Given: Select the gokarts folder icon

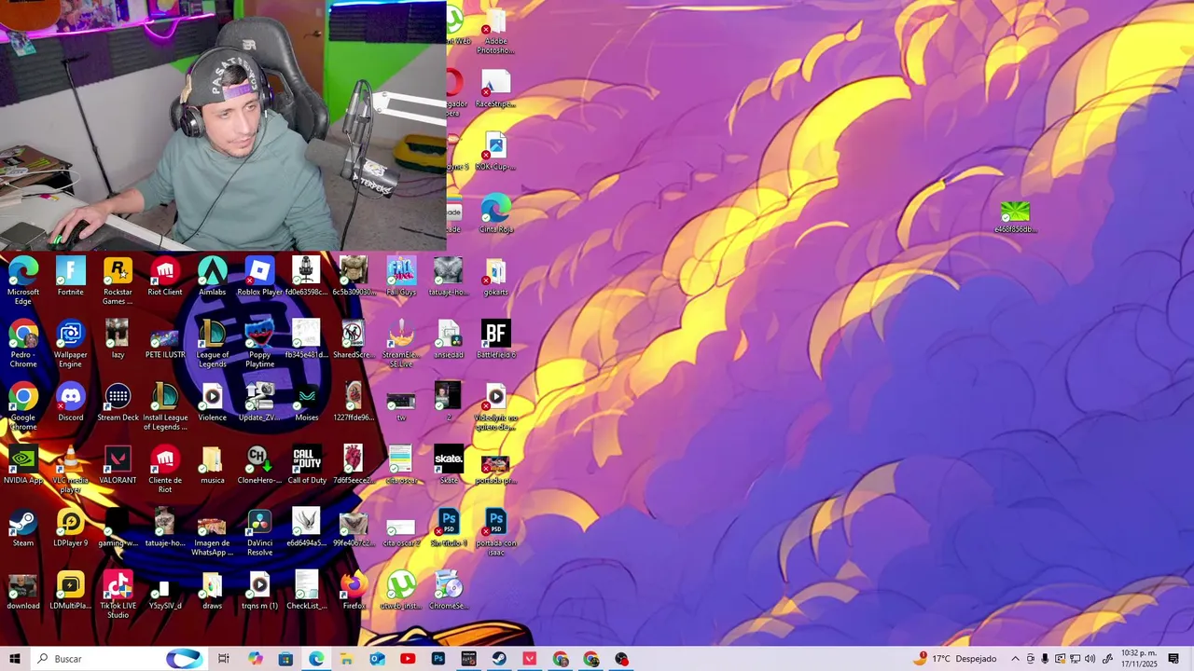Looking at the screenshot, I should click(x=495, y=277).
